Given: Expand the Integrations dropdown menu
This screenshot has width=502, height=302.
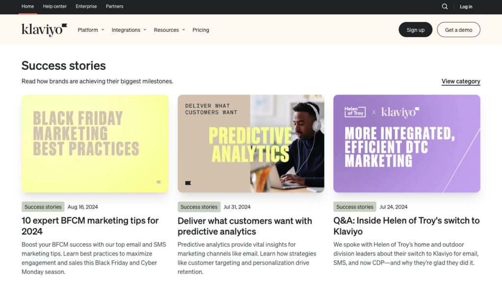Looking at the screenshot, I should point(129,30).
